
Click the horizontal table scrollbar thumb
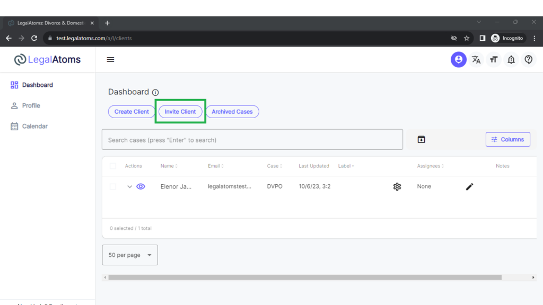[x=305, y=277]
